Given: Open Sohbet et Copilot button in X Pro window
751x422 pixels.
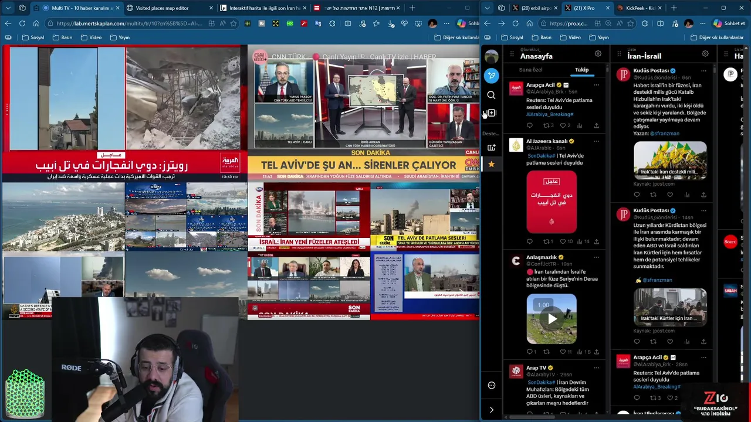Looking at the screenshot, I should coord(729,23).
